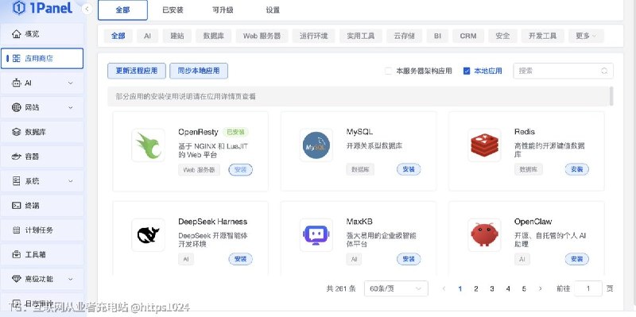
Task: Install the OpenClaw app
Action: (577, 259)
